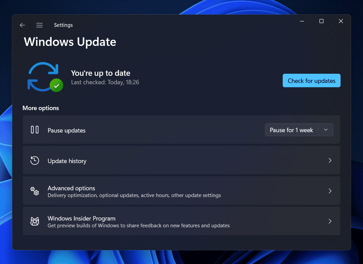This screenshot has width=363, height=264.
Task: Click the chevron on Advanced options row
Action: [330, 191]
